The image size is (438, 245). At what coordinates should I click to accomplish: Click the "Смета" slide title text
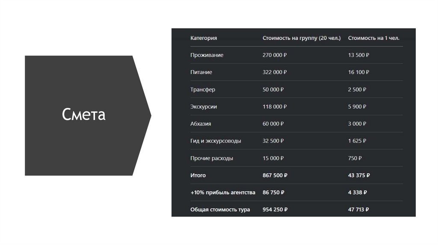click(x=84, y=114)
